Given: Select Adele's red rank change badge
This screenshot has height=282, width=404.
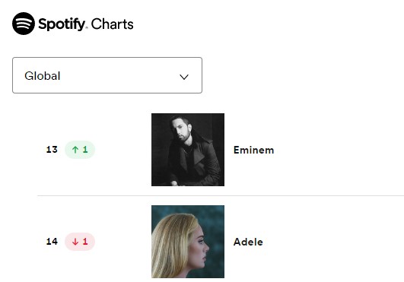Looking at the screenshot, I should (80, 242).
